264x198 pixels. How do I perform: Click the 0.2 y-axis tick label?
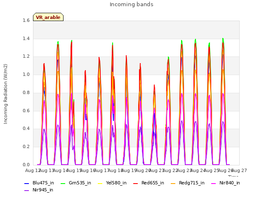pos(26,147)
